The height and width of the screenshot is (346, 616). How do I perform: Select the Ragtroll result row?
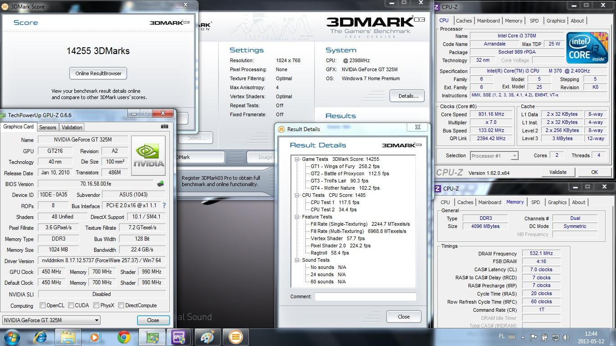330,253
